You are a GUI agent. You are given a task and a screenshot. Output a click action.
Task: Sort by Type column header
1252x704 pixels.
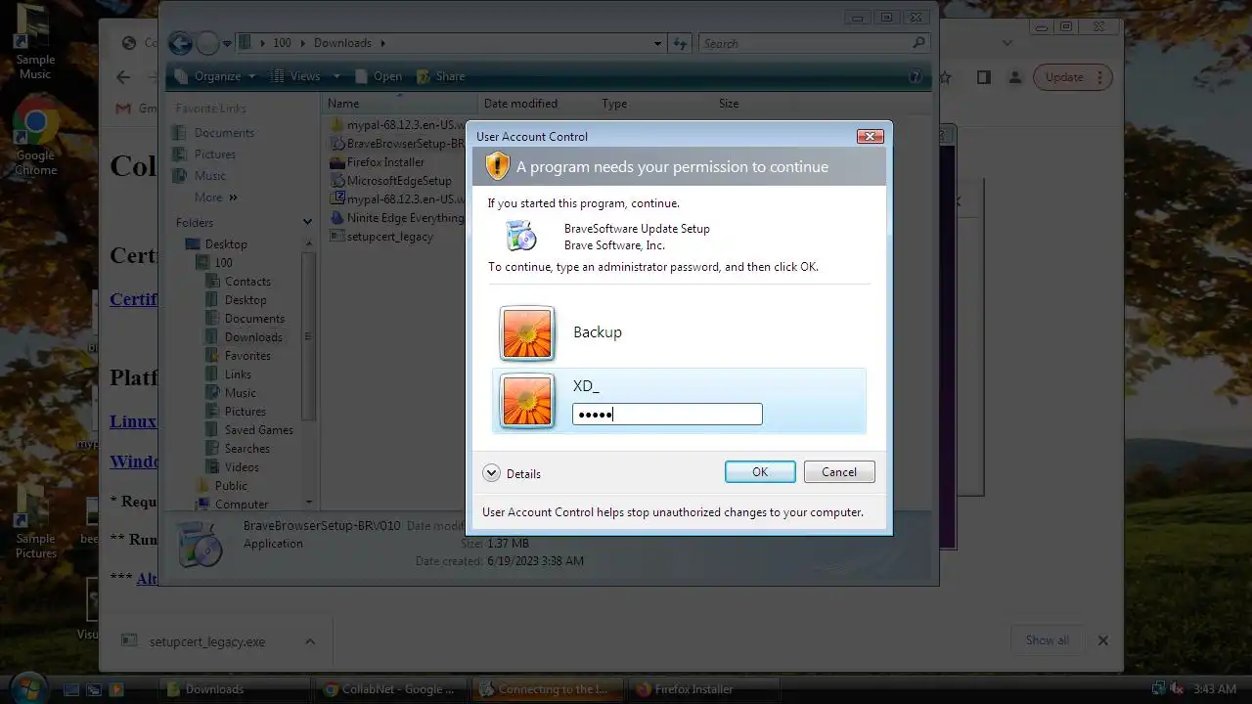654,104
